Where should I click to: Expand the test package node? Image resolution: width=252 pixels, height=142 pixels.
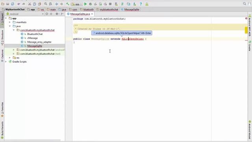14,54
